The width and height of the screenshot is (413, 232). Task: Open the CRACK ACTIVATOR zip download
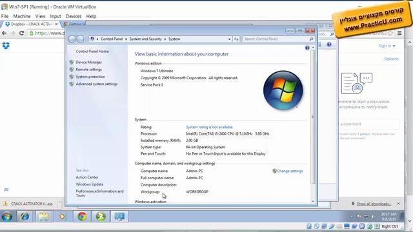coord(28,204)
